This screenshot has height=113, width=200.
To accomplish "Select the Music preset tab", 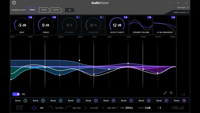I will click(x=44, y=10).
